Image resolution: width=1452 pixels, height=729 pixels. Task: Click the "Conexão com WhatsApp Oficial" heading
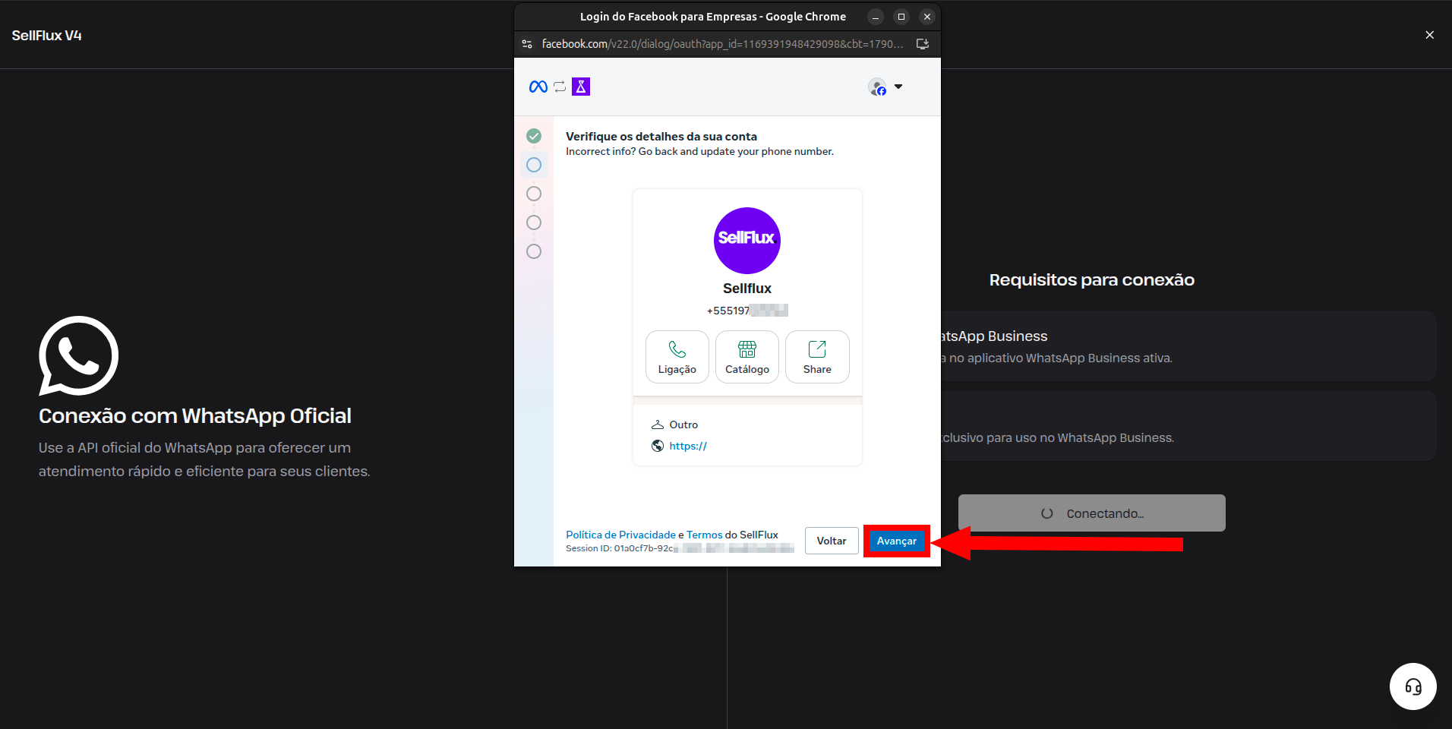(x=195, y=416)
